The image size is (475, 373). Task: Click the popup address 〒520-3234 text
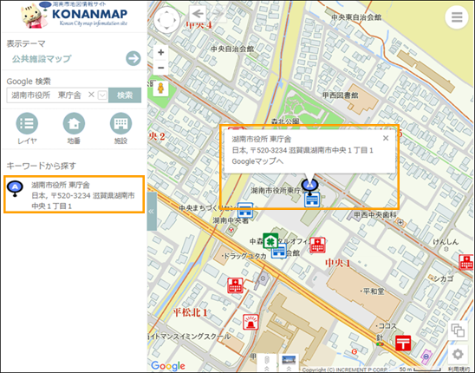pos(302,150)
